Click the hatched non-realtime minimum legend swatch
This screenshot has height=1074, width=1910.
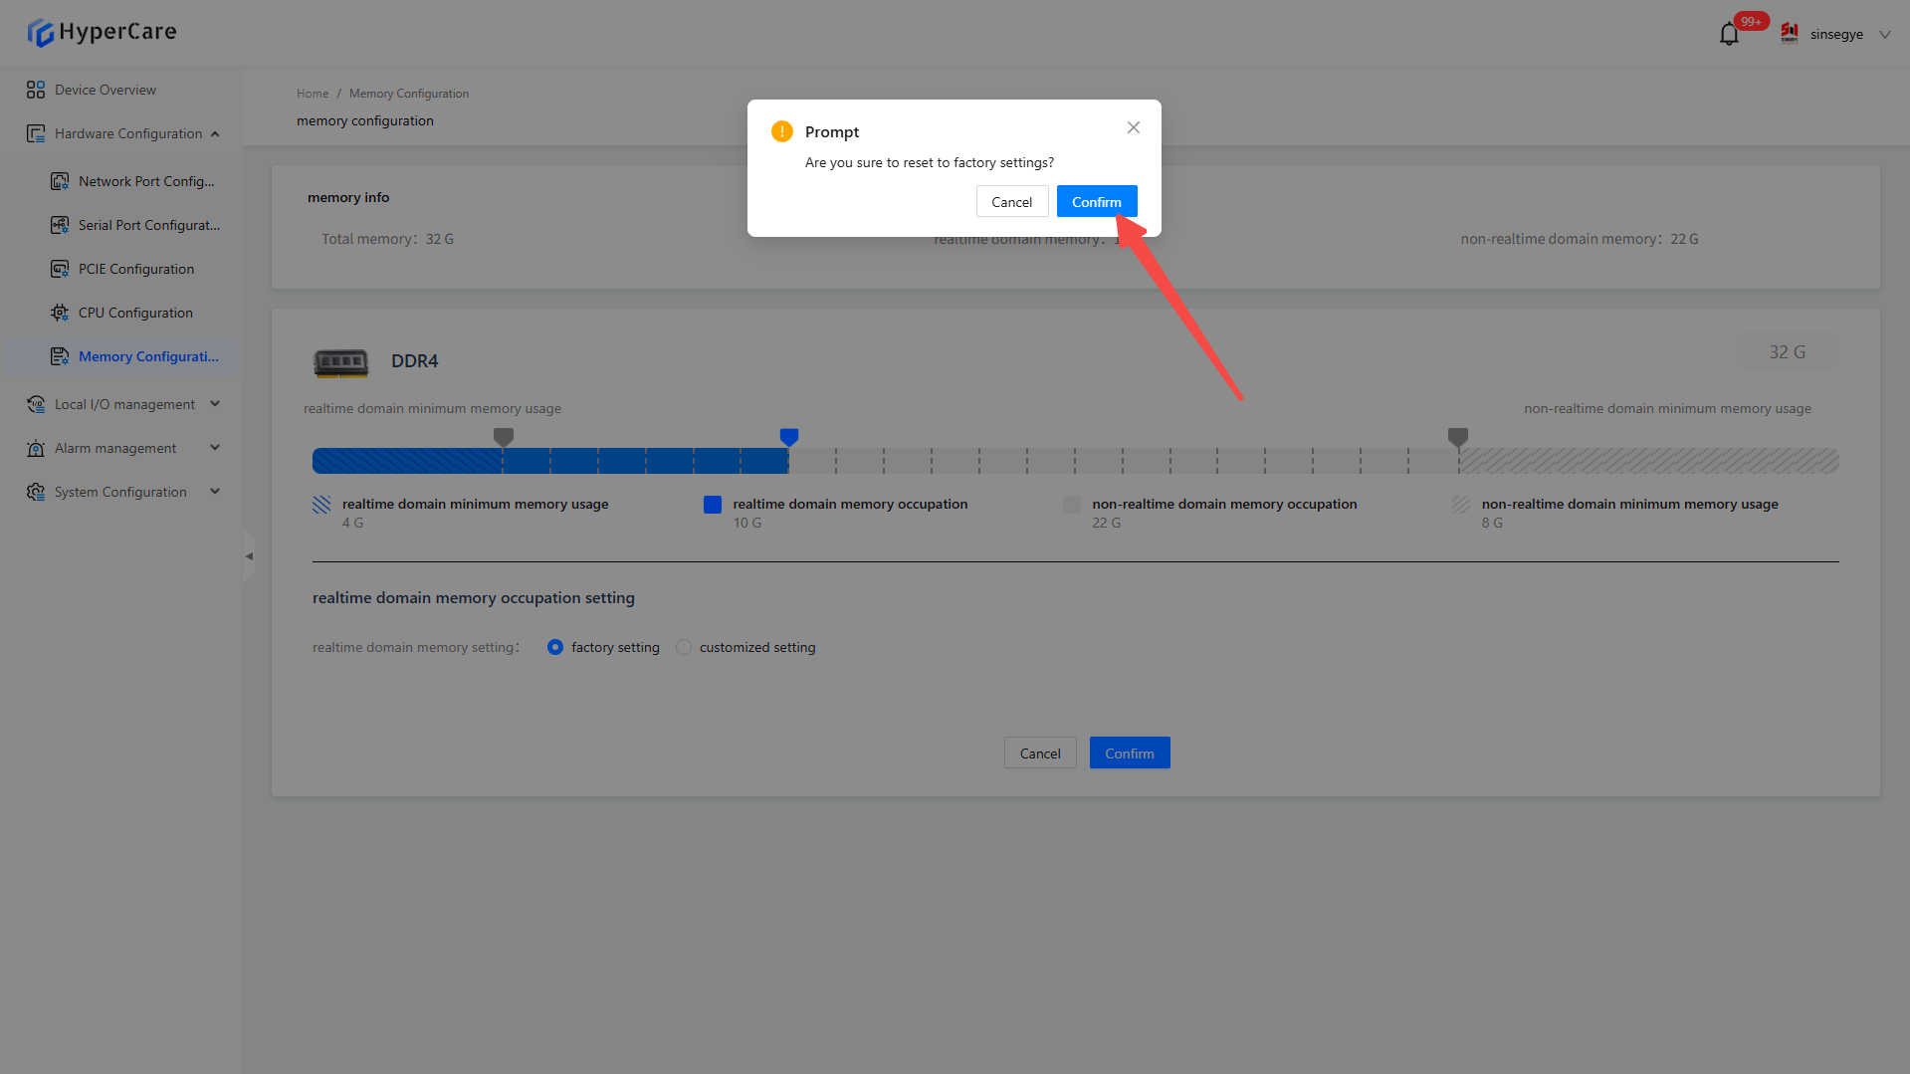click(1461, 505)
